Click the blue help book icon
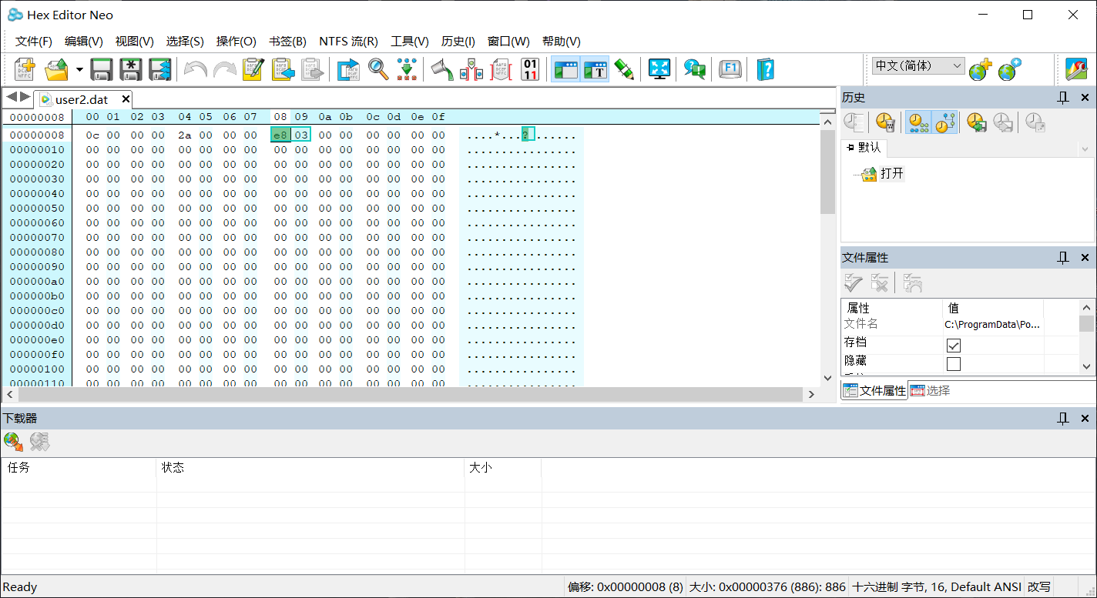Viewport: 1097px width, 598px height. [765, 69]
